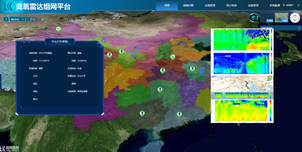Image resolution: width=302 pixels, height=152 pixels.
Task: Filter by gray offline radar count 0
Action: click(x=32, y=20)
